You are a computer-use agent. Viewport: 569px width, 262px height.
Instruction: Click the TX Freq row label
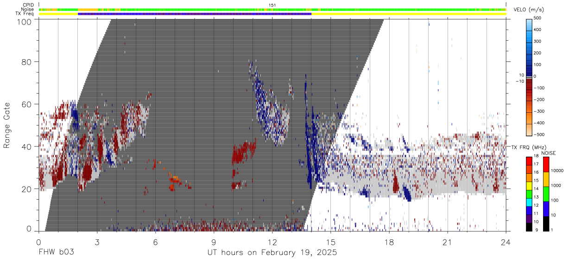[25, 14]
